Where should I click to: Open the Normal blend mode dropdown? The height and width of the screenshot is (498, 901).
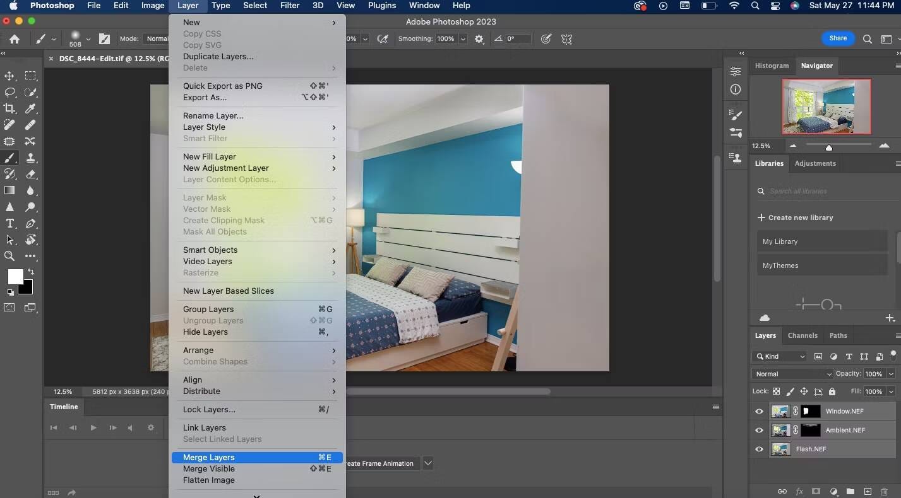point(792,374)
